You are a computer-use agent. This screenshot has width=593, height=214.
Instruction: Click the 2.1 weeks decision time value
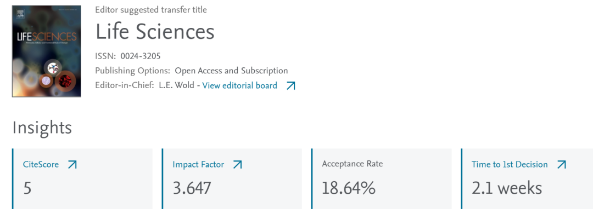click(507, 188)
